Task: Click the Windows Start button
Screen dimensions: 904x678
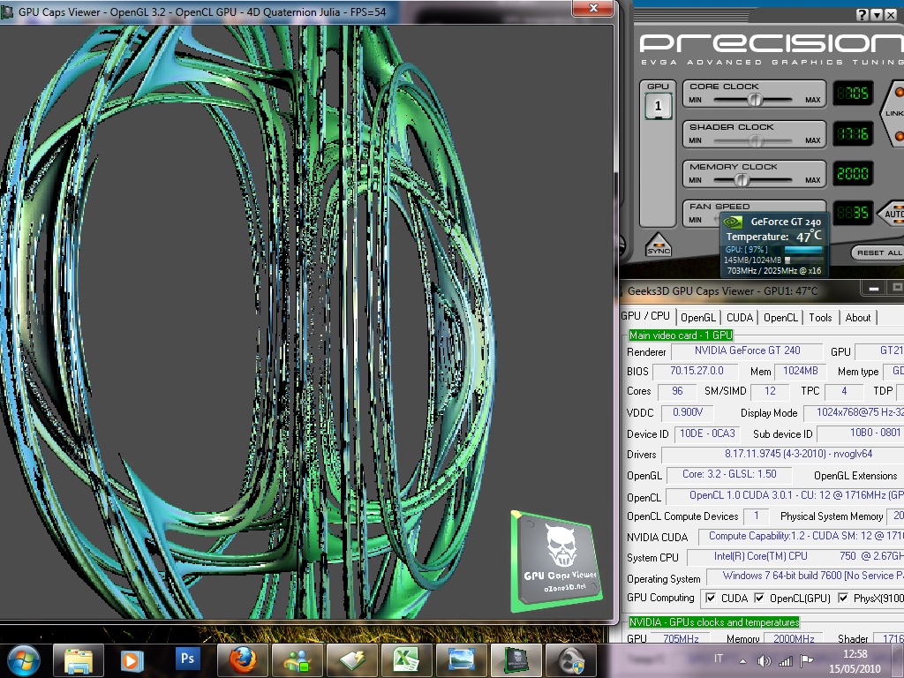Action: (23, 659)
